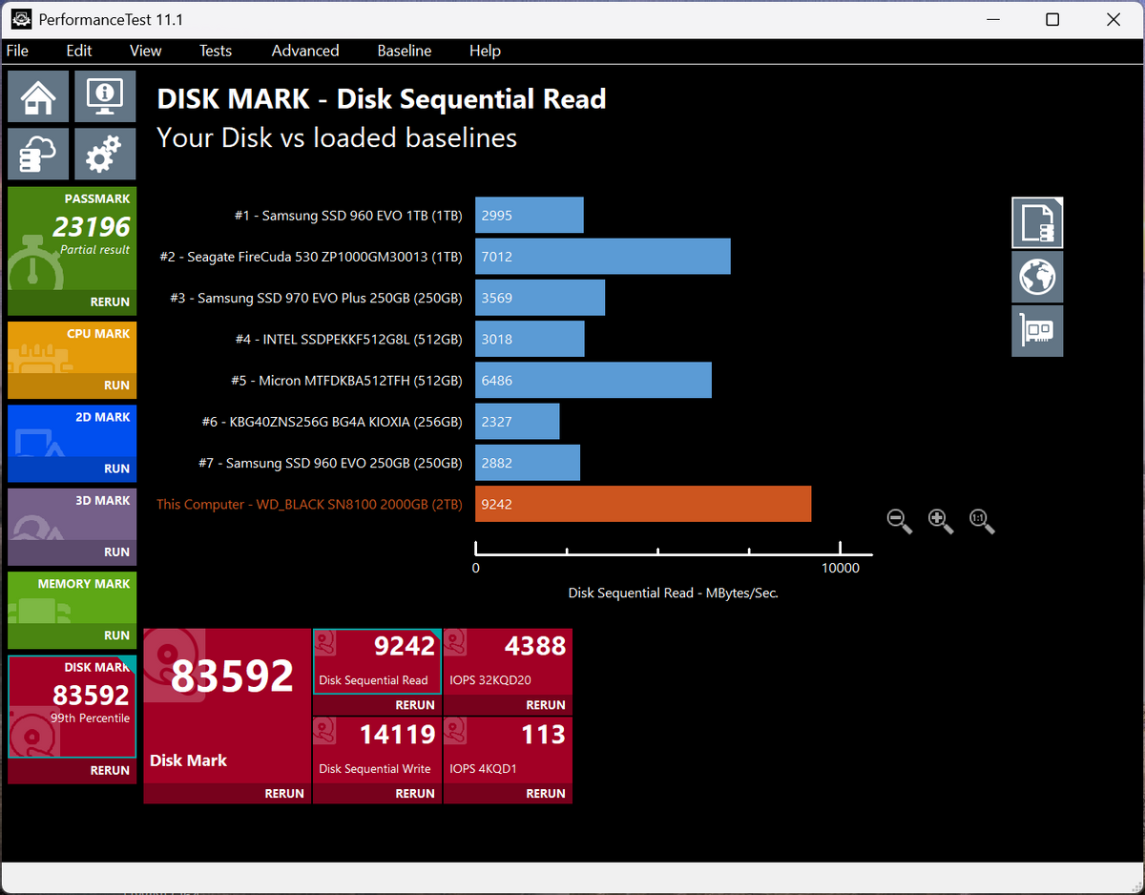Image resolution: width=1145 pixels, height=895 pixels.
Task: Click the Samsung SSD 960 EVO 1TB bar
Action: [530, 216]
